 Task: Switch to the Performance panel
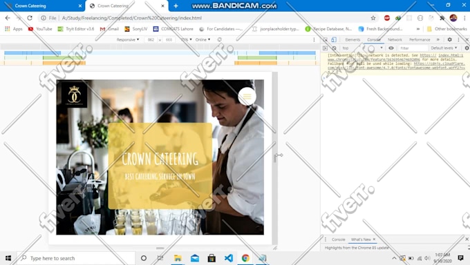pyautogui.click(x=420, y=39)
